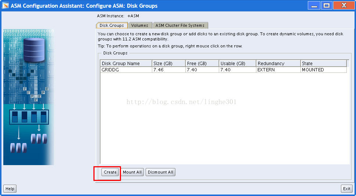Exit the ASM Configuration Assistant
The height and width of the screenshot is (196, 356).
[x=346, y=189]
